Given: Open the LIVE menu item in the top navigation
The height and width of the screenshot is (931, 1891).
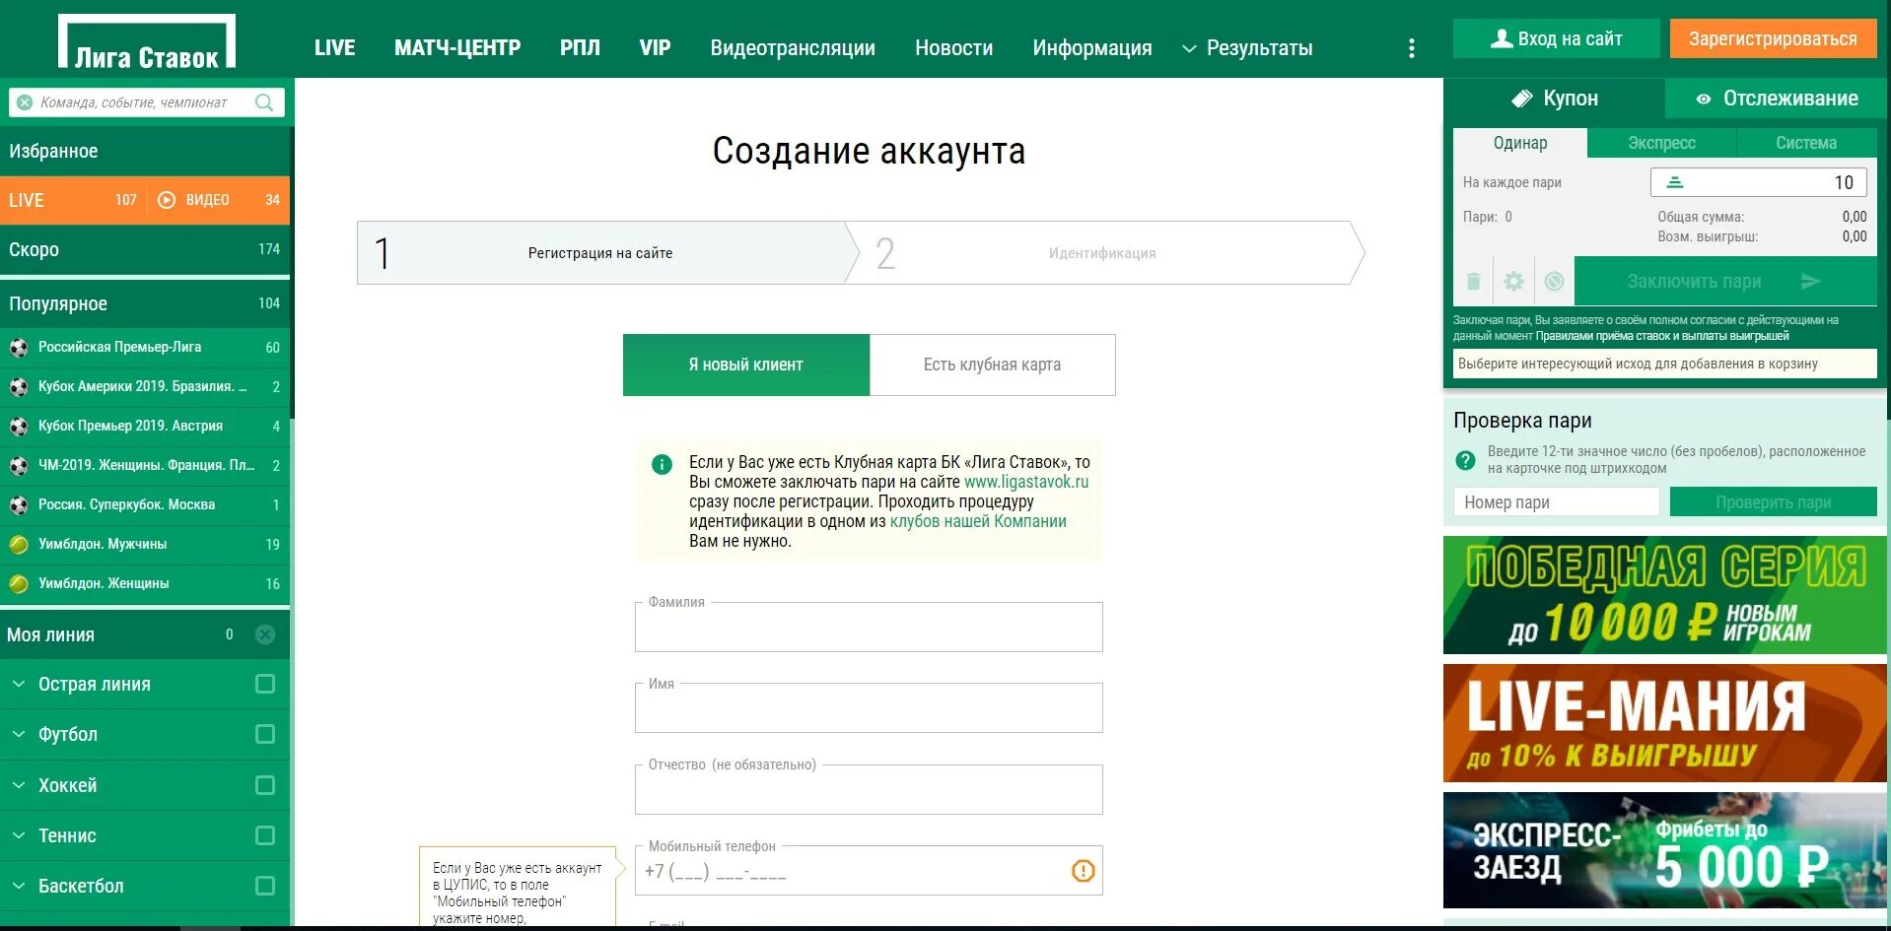Looking at the screenshot, I should pyautogui.click(x=335, y=48).
